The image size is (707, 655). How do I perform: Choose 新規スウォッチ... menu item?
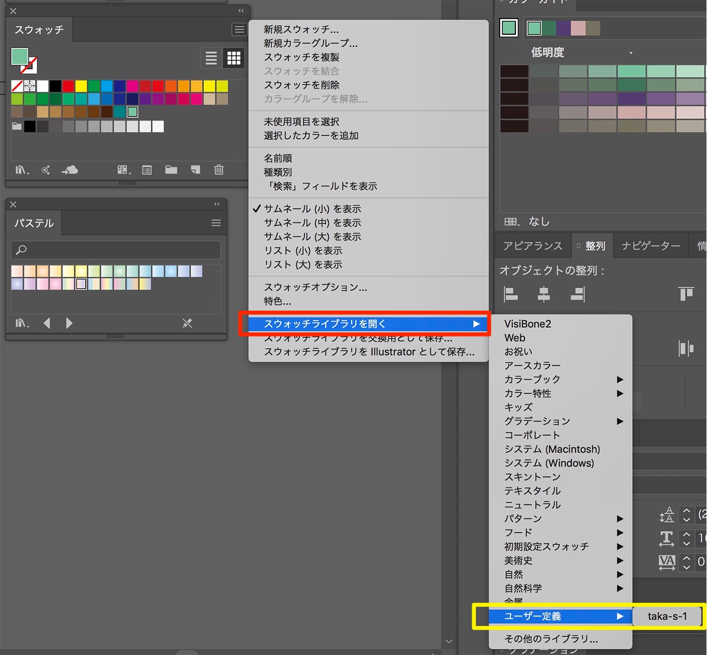[369, 30]
